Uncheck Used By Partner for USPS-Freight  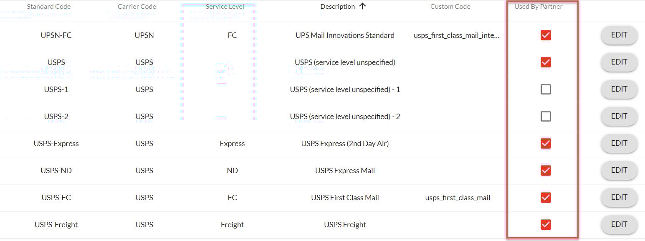pyautogui.click(x=545, y=225)
